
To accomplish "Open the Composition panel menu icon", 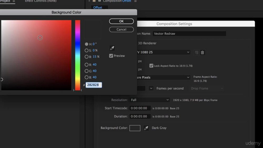I will click(x=135, y=1).
